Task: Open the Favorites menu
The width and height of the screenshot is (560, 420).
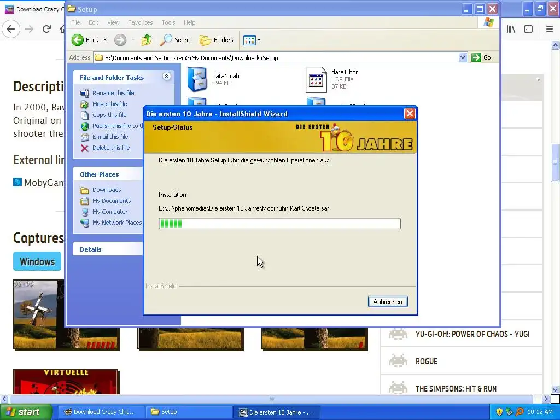Action: (x=141, y=22)
